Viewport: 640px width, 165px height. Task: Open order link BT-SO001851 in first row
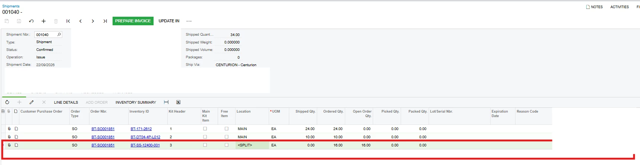point(103,129)
